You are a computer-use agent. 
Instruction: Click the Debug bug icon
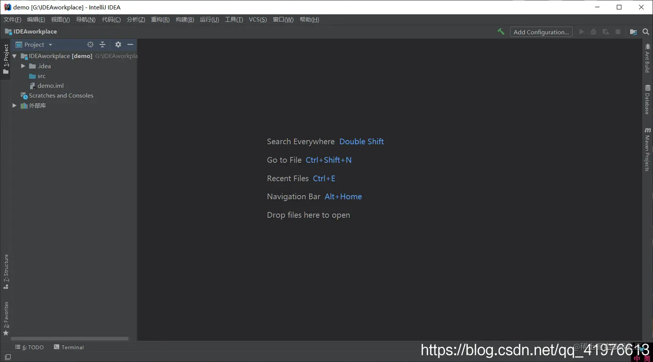click(x=593, y=32)
